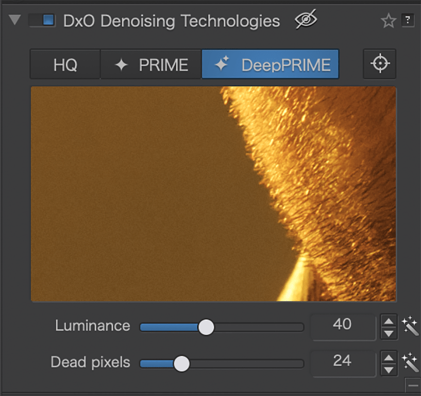Screen dimensions: 421x396
Task: Click the preview area target crosshair icon
Action: click(380, 63)
